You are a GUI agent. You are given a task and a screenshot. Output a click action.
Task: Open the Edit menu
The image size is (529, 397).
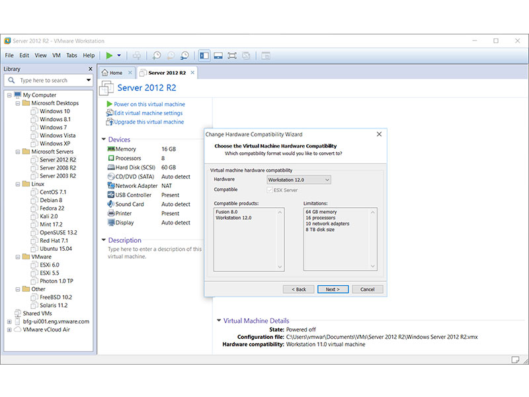(24, 56)
